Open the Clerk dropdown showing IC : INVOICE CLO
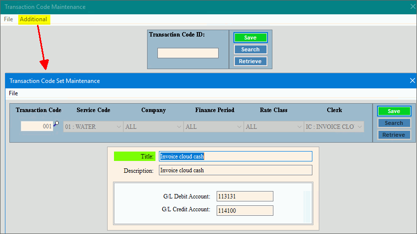Viewport: 417px width, 234px height. [x=334, y=127]
